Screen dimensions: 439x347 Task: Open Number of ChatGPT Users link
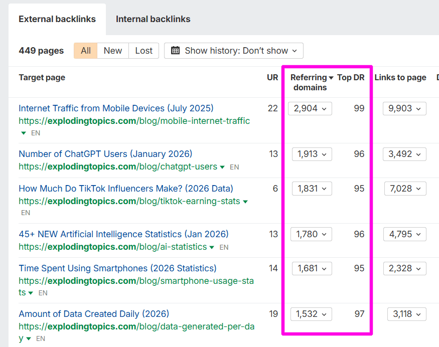pyautogui.click(x=105, y=154)
